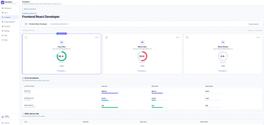Click the Rahul Shetty name on his card

click(x=223, y=47)
